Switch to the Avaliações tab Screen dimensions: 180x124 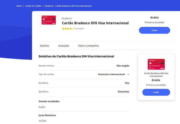point(64,46)
